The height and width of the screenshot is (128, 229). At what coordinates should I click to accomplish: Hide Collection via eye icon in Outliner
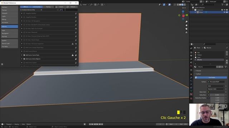[x=224, y=10]
